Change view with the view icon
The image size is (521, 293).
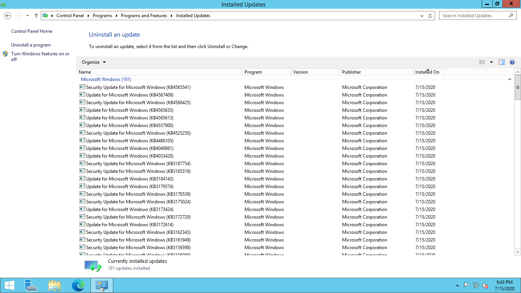482,62
